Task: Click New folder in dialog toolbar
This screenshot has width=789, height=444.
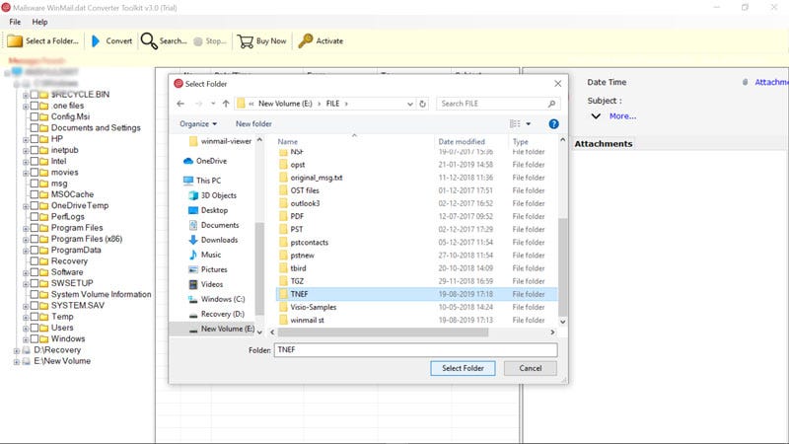Action: pyautogui.click(x=253, y=124)
